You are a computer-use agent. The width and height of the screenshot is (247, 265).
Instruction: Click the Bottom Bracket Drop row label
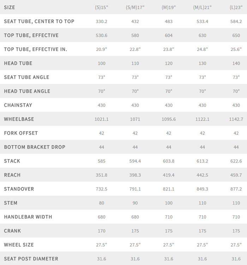coord(35,147)
